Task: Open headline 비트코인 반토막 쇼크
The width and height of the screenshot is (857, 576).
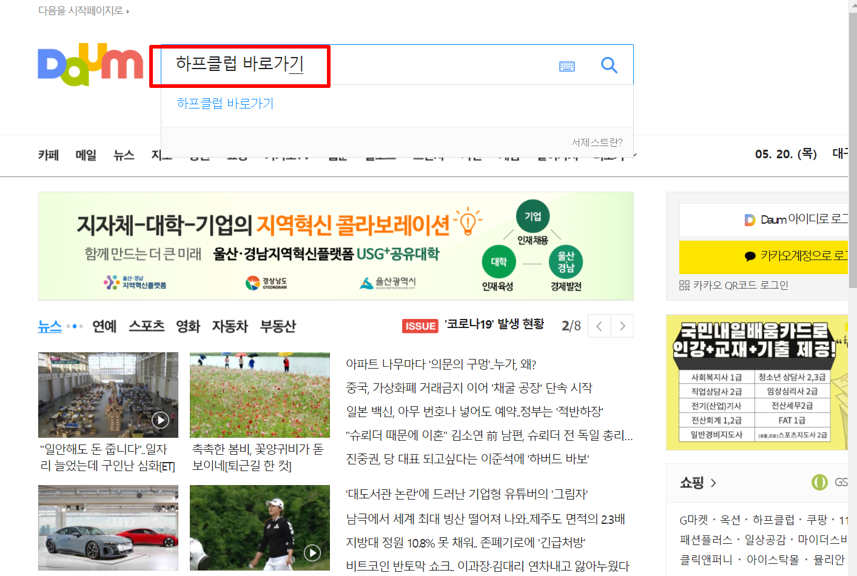Action: (x=488, y=566)
